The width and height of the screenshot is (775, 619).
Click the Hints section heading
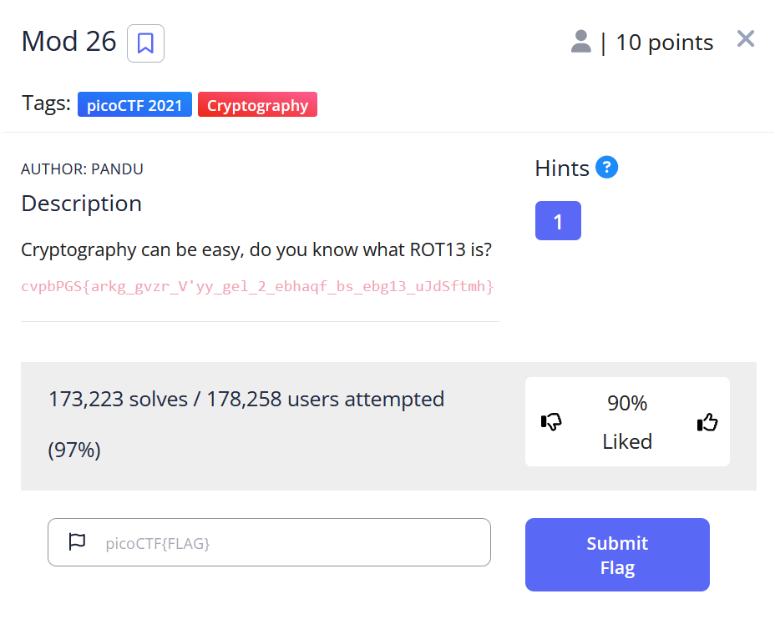(562, 169)
